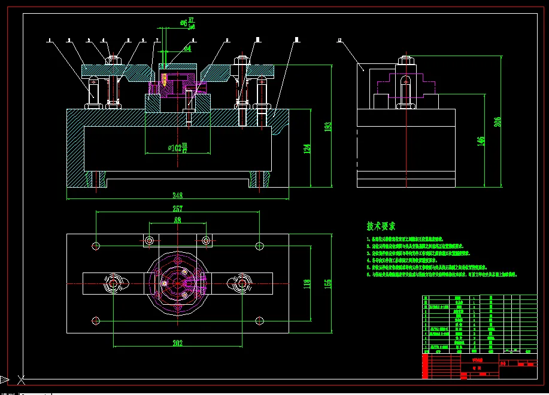
Task: Select the 146 dimension in the side view
Action: [x=481, y=141]
